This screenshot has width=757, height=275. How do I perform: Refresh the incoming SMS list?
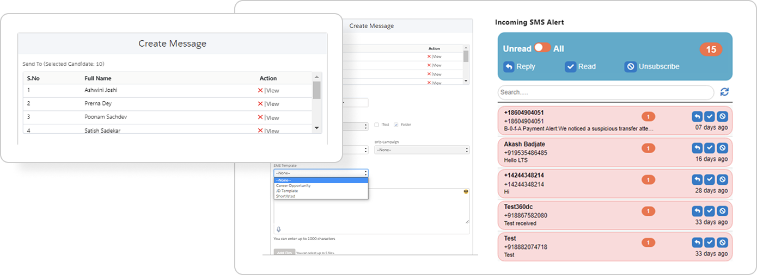click(724, 92)
